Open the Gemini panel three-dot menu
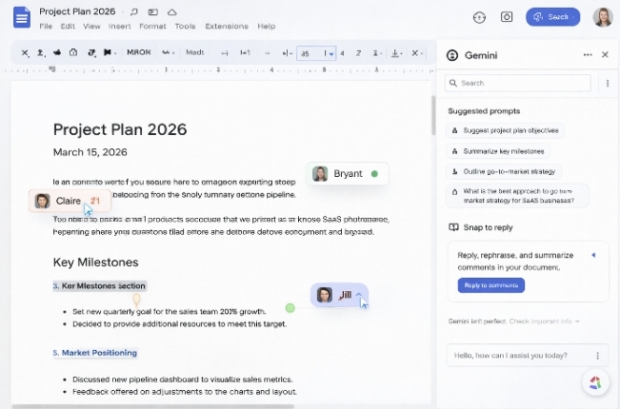 click(x=588, y=55)
